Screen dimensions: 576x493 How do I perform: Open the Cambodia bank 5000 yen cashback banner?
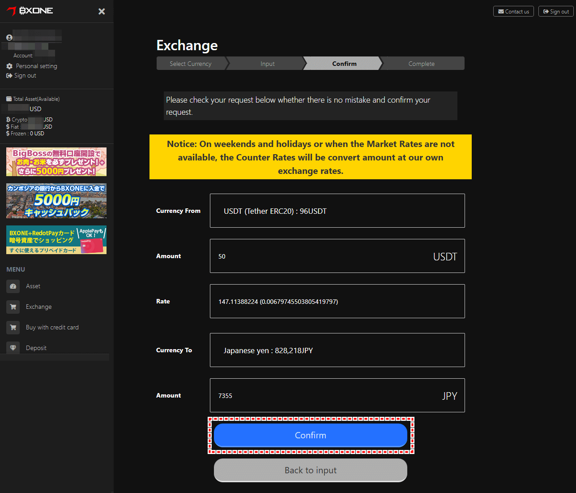click(x=56, y=201)
